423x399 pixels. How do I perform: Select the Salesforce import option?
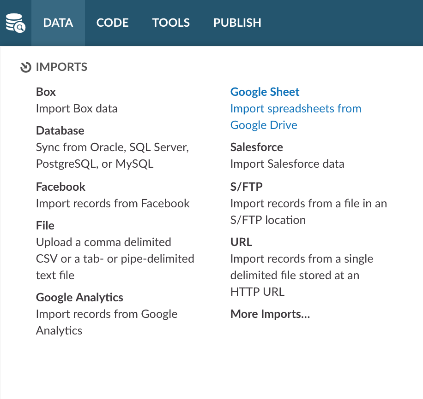(257, 147)
